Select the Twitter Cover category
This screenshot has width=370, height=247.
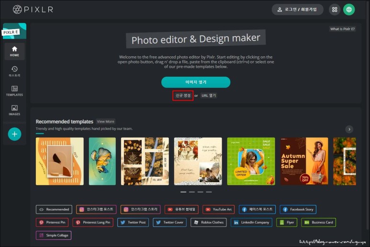(169, 222)
